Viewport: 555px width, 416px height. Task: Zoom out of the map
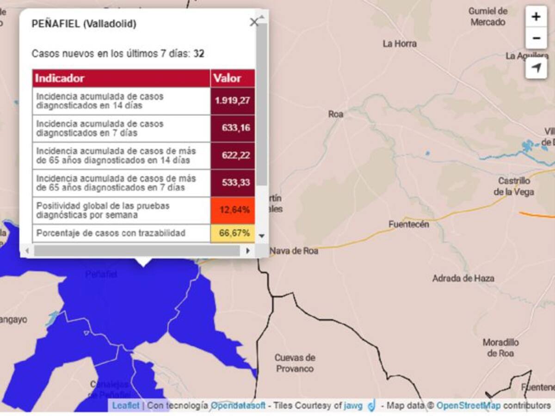coord(536,38)
